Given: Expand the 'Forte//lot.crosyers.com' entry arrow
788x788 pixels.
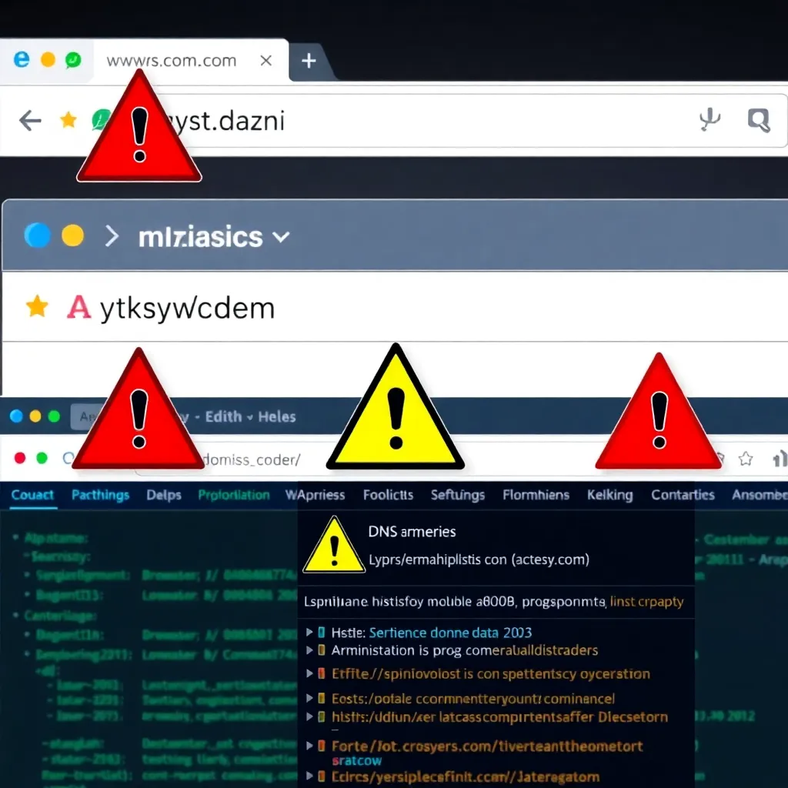Looking at the screenshot, I should pos(310,746).
